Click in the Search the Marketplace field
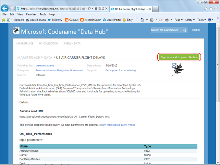This screenshot has width=220, height=165. pyautogui.click(x=167, y=30)
